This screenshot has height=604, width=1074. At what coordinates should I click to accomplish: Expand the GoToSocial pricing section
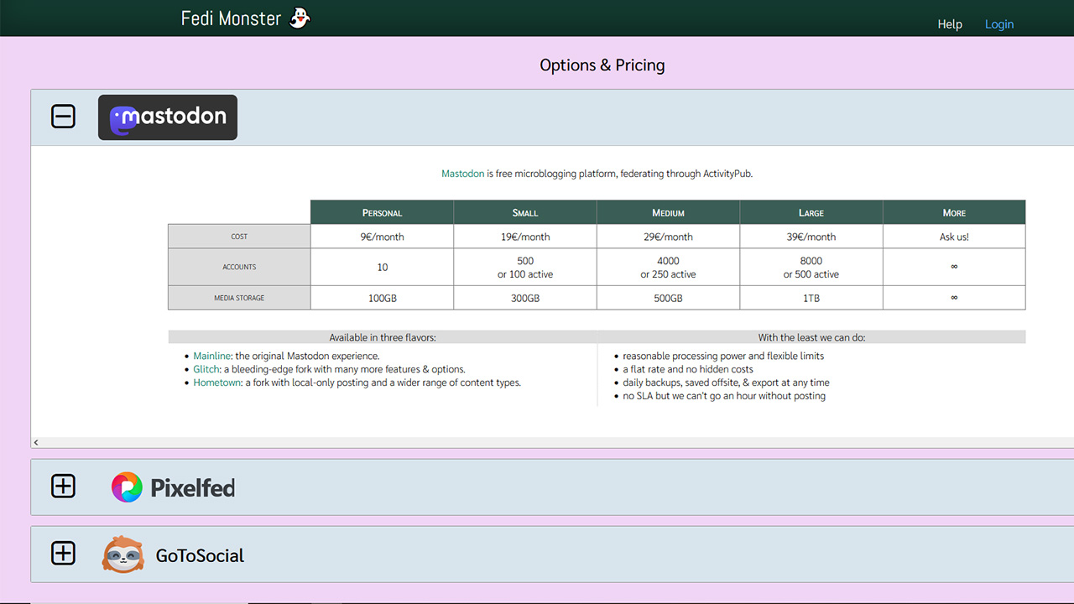click(x=63, y=554)
